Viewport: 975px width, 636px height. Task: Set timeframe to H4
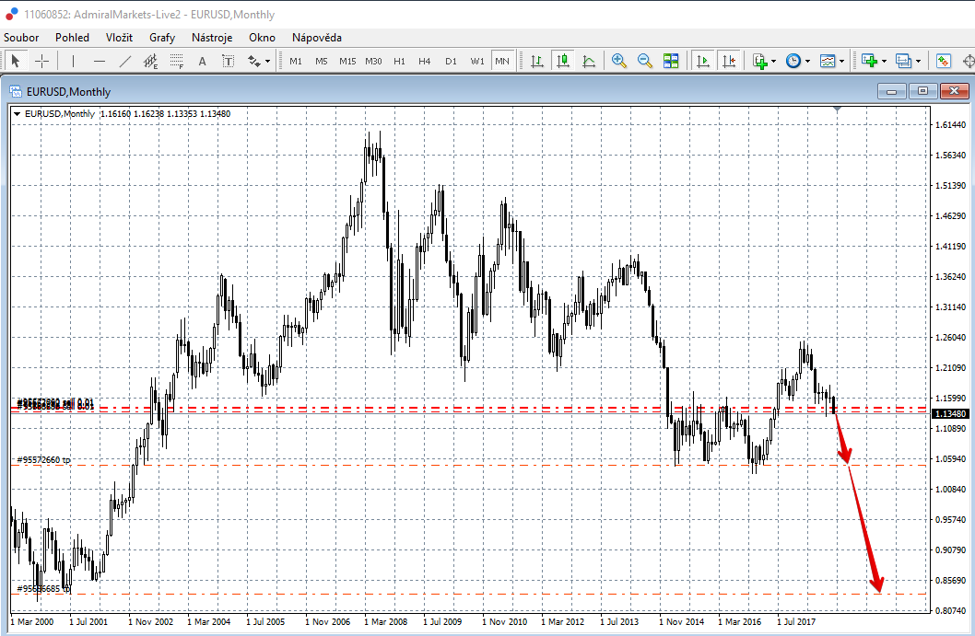pyautogui.click(x=424, y=61)
